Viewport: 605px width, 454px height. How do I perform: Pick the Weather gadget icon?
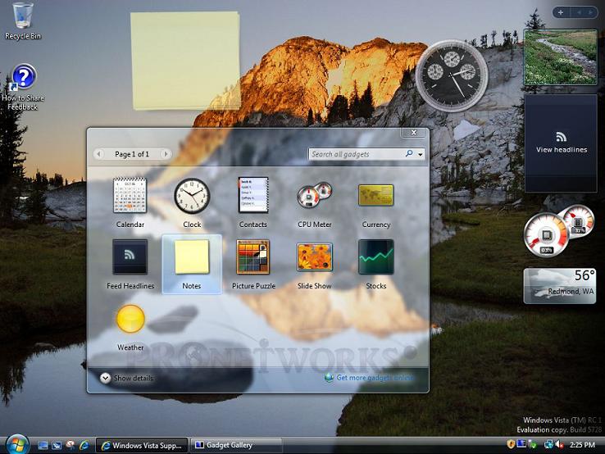click(130, 320)
